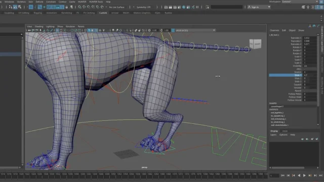
Task: Click the snap to curves magnet icon
Action: 84,7
